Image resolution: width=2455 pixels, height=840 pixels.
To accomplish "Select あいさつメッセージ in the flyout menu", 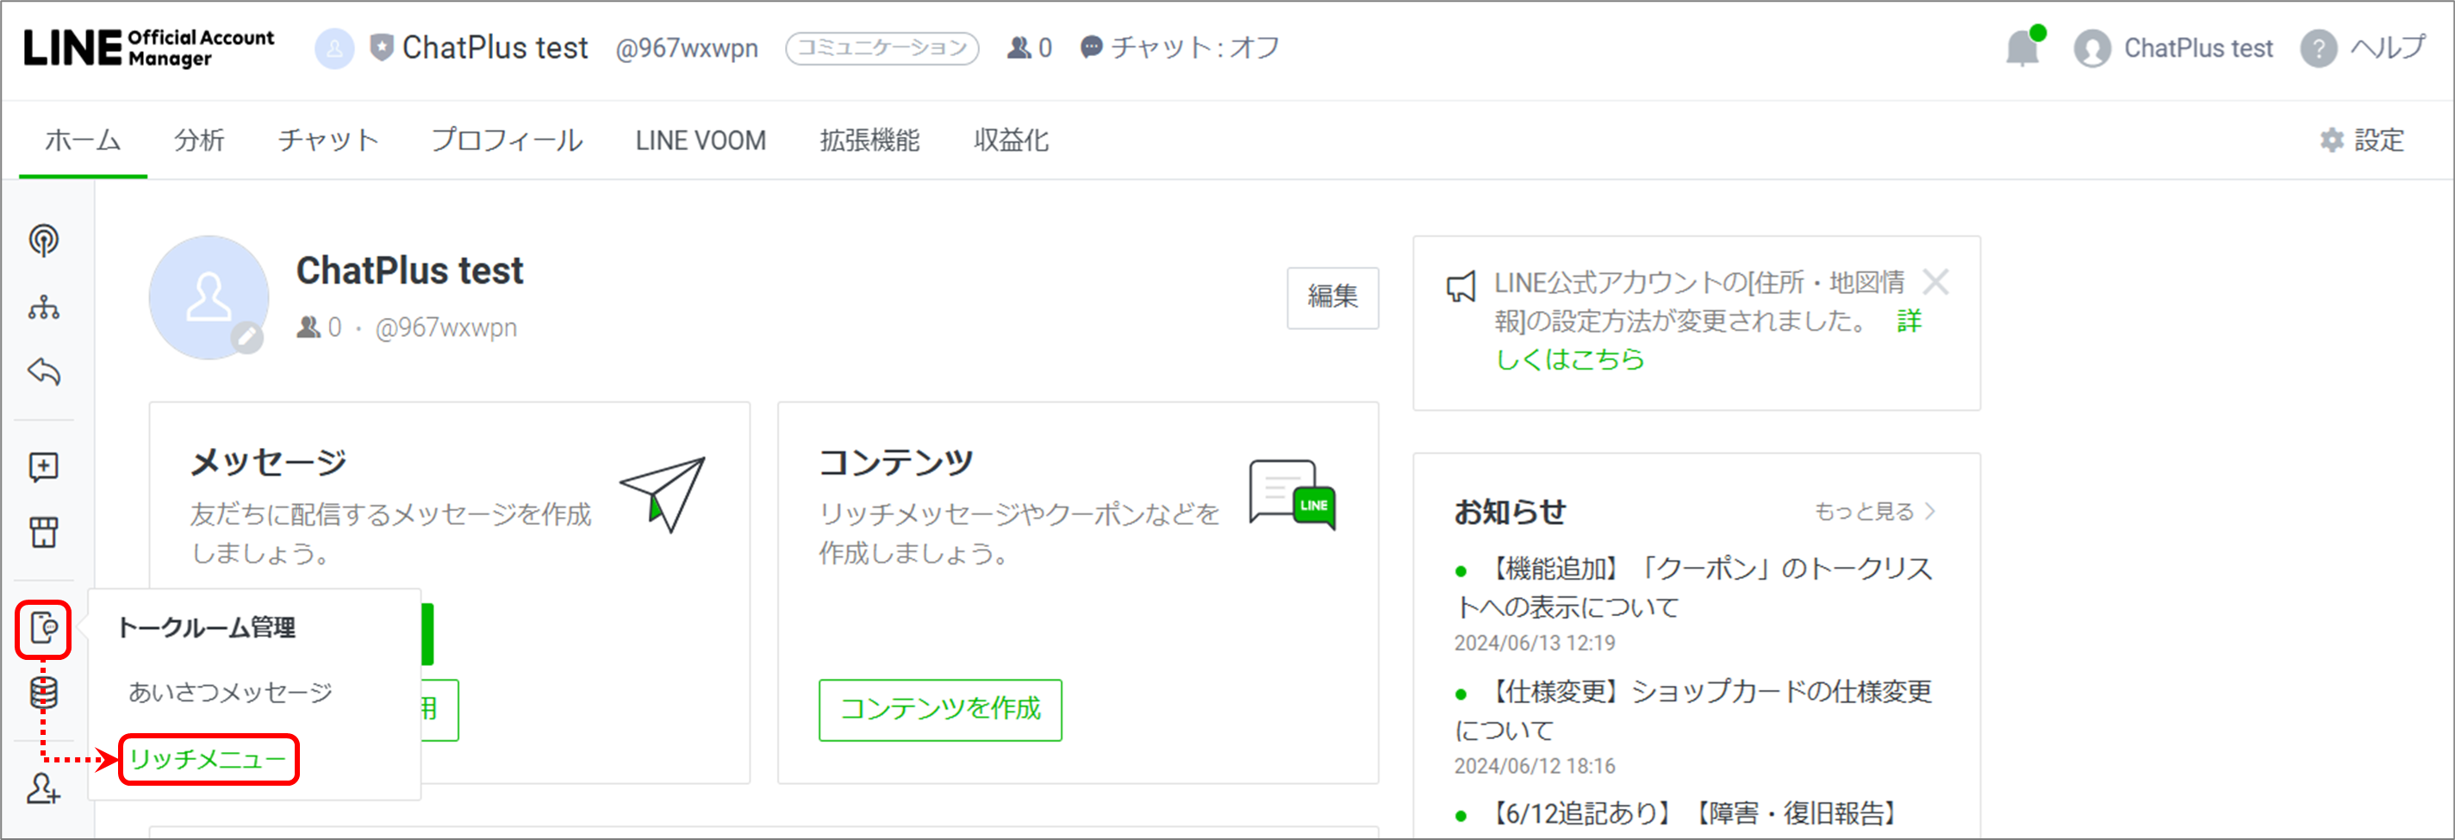I will pyautogui.click(x=231, y=693).
